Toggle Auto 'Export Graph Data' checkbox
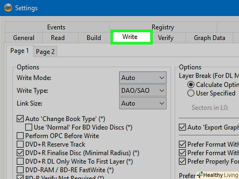 [182, 127]
